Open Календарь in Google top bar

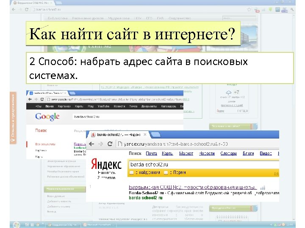point(169,106)
